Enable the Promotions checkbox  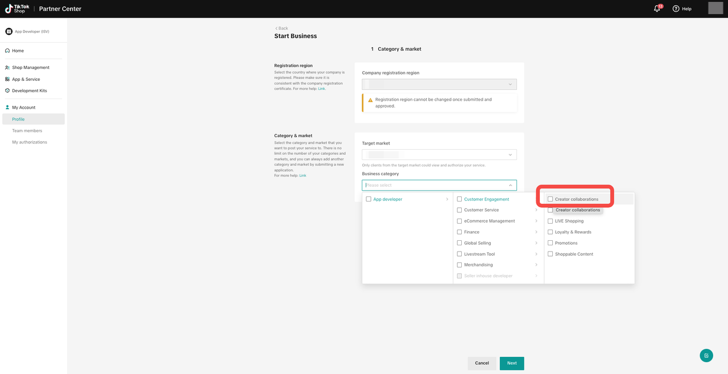pos(550,243)
